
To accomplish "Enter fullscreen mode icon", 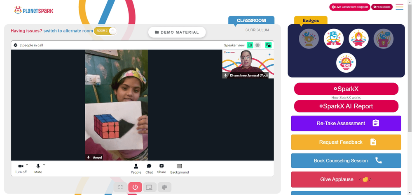I will pos(121,187).
